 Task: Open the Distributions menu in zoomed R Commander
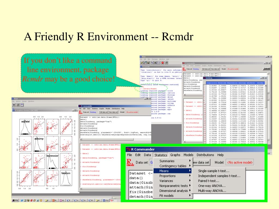(x=205, y=155)
